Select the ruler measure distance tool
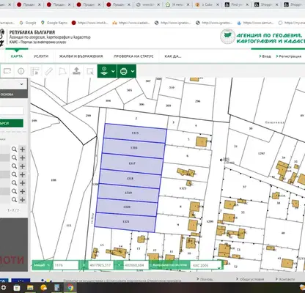The height and width of the screenshot is (293, 305). [49, 71]
